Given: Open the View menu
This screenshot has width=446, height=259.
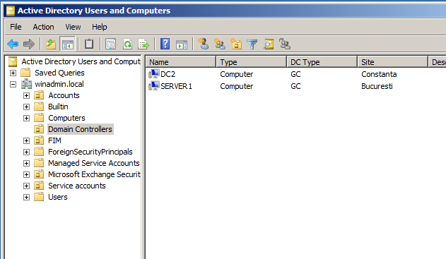Looking at the screenshot, I should point(73,27).
